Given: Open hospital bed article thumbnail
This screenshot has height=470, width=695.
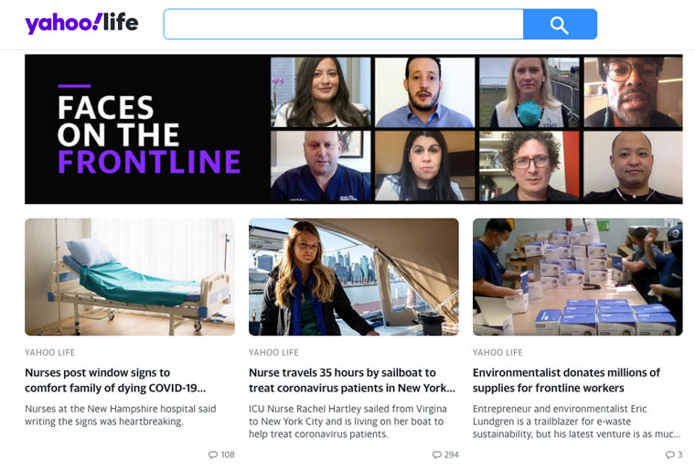Looking at the screenshot, I should [130, 277].
